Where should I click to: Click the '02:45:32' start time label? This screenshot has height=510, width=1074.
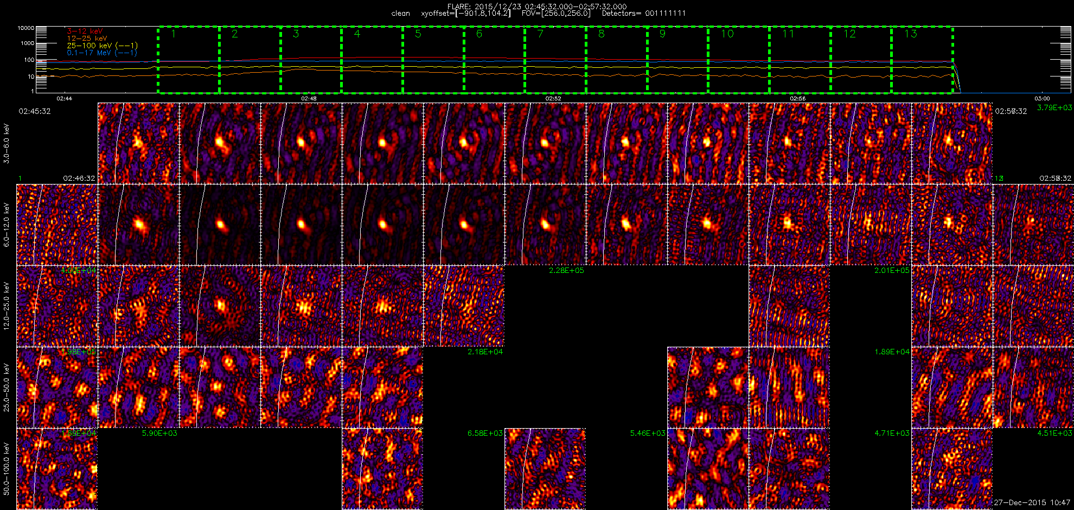35,111
